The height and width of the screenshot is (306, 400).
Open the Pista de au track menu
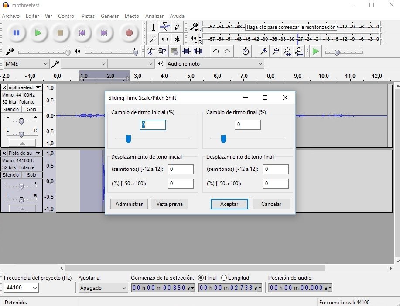[24, 153]
